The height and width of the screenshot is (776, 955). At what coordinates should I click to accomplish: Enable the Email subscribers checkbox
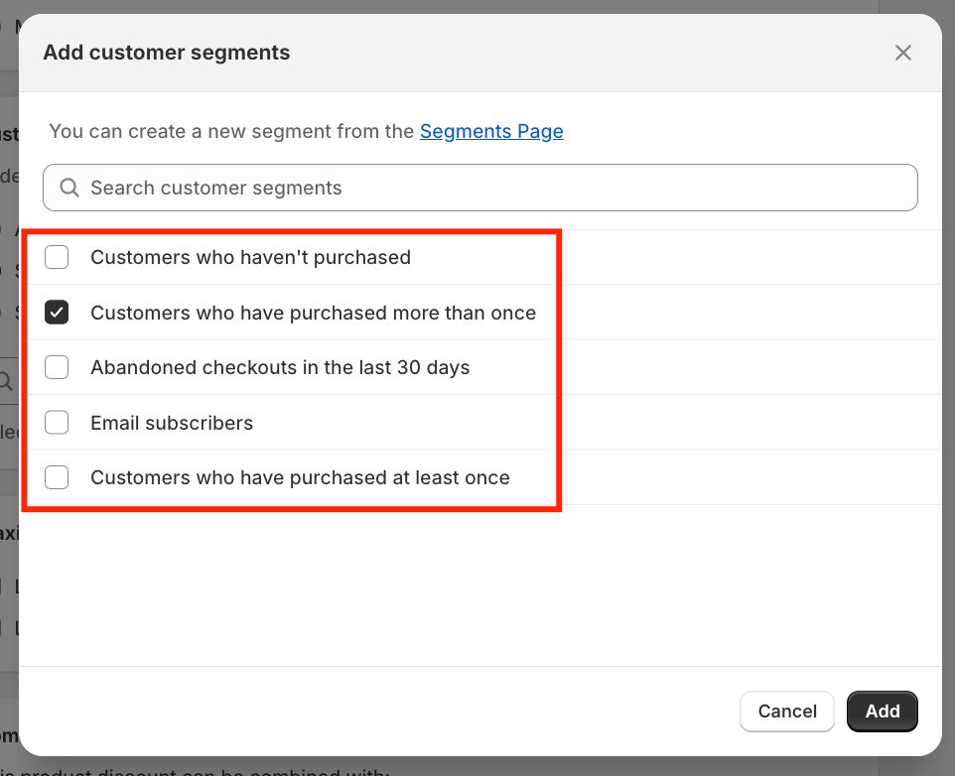click(x=57, y=423)
